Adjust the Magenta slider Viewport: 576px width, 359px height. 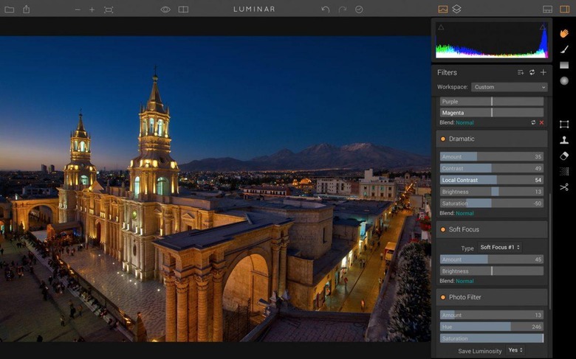492,113
